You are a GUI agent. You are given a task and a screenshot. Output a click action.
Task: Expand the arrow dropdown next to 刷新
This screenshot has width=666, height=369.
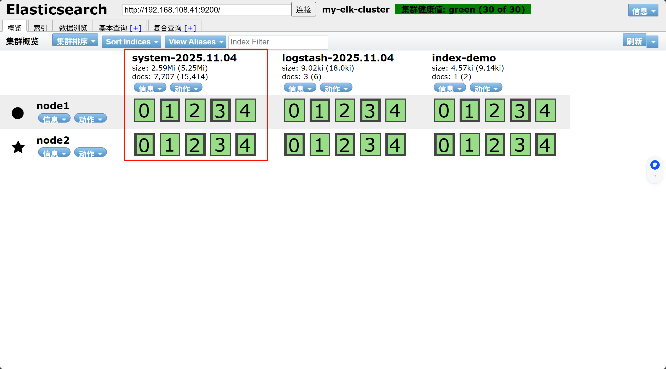tap(653, 42)
